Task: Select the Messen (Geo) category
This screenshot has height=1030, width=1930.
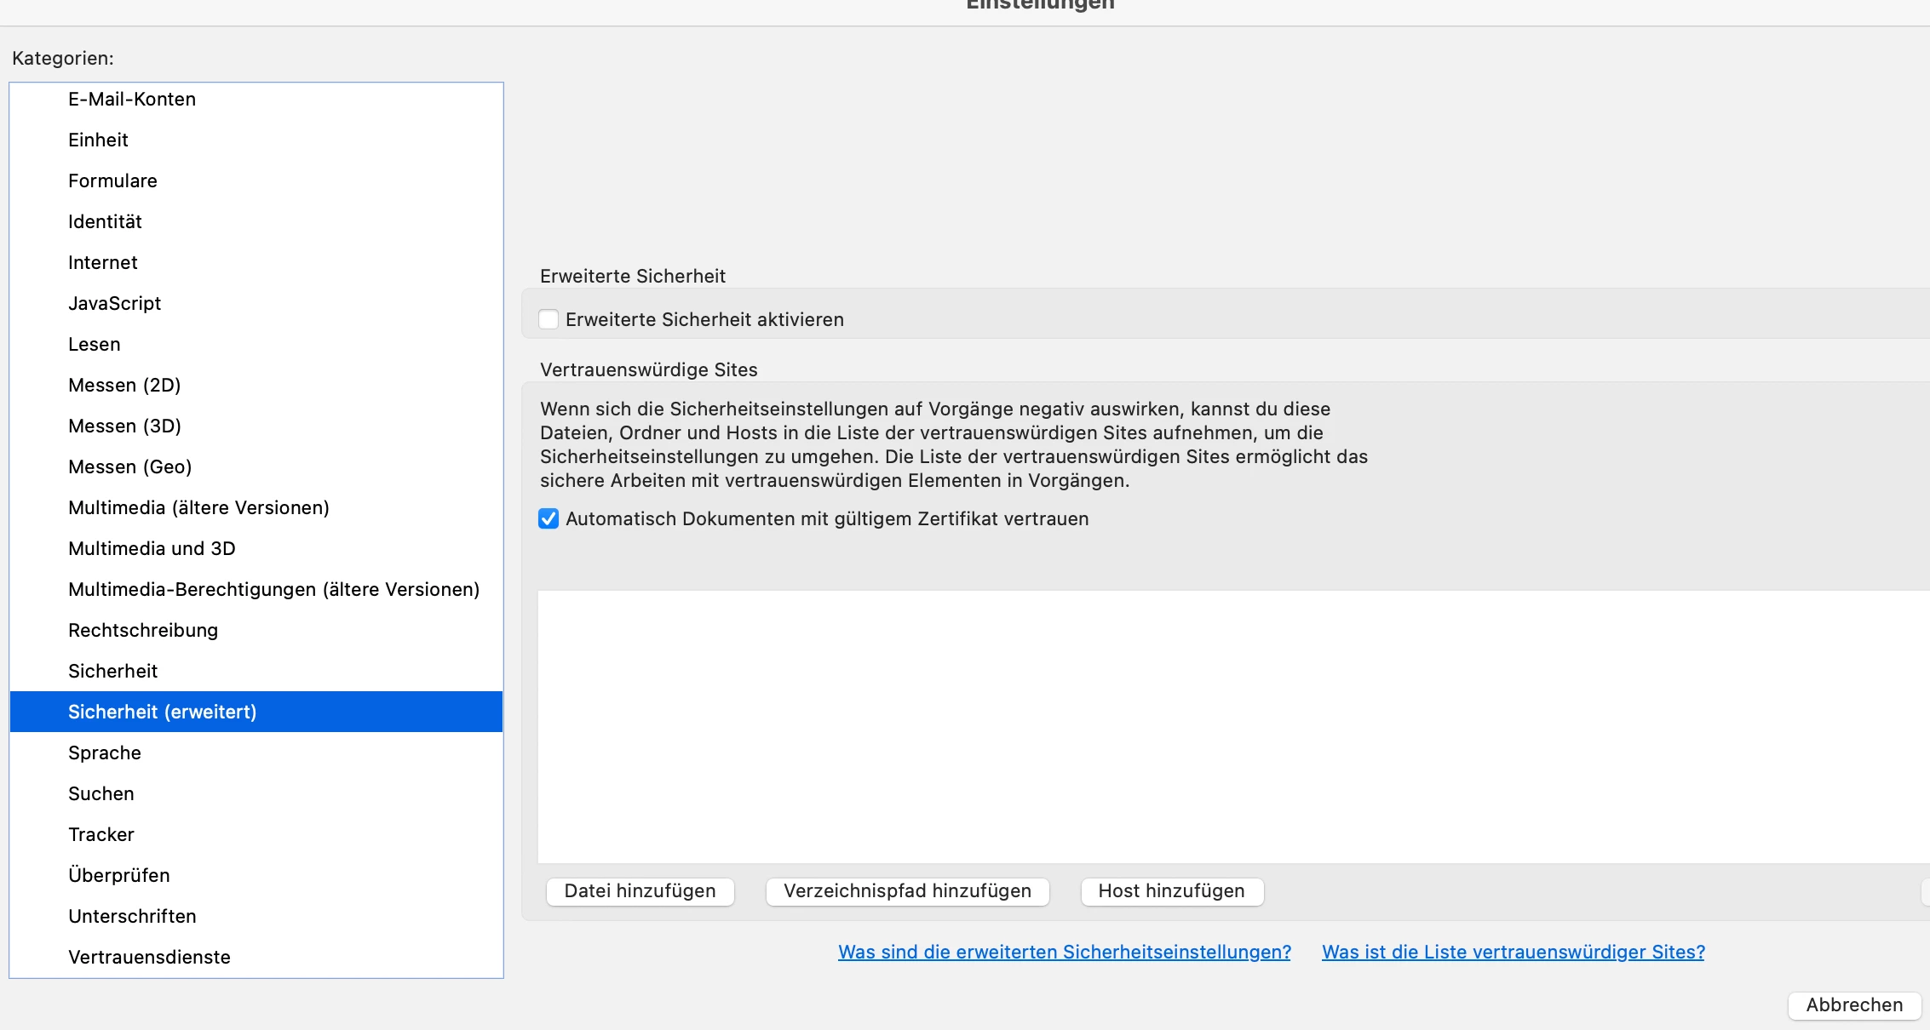Action: (129, 466)
